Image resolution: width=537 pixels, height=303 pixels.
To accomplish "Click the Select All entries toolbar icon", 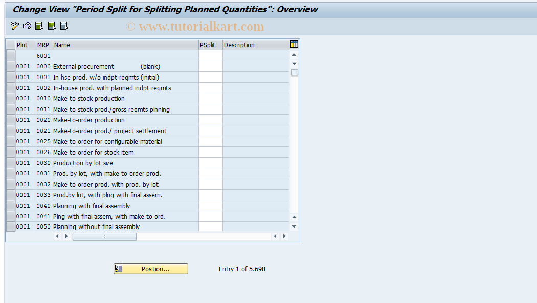I will tap(39, 26).
